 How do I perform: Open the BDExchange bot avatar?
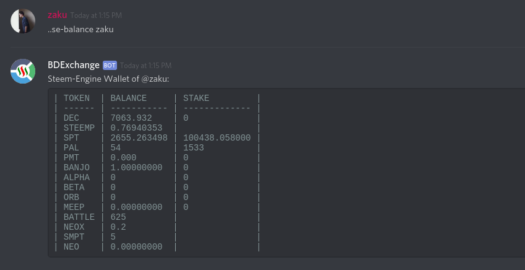coord(23,71)
